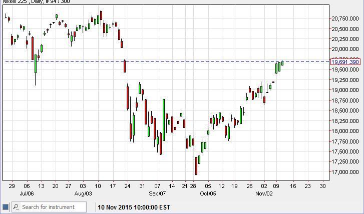This screenshot has width=364, height=214.
Task: Click the blue dashed current price line
Action: click(200, 61)
